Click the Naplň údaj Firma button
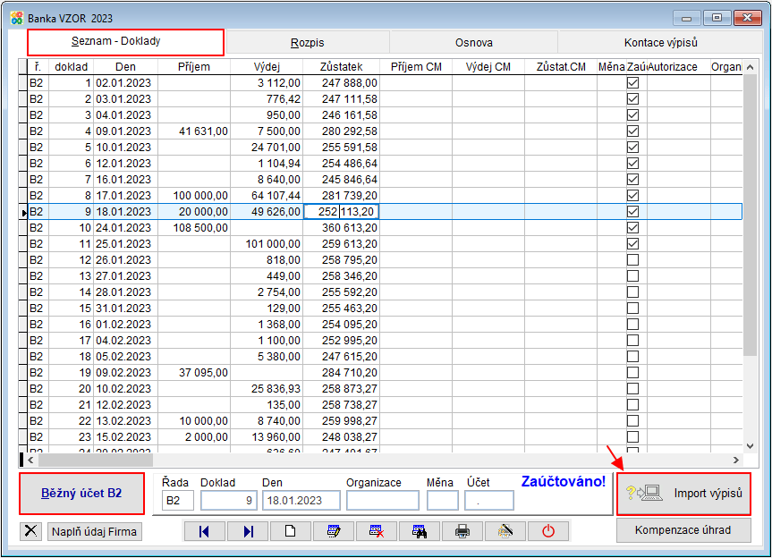 [94, 532]
